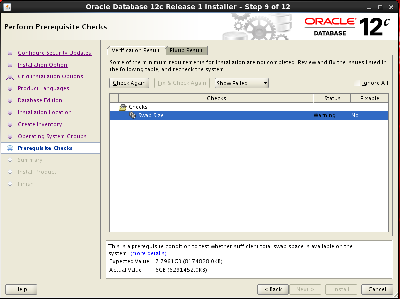Select the Swap Size row

(249, 115)
